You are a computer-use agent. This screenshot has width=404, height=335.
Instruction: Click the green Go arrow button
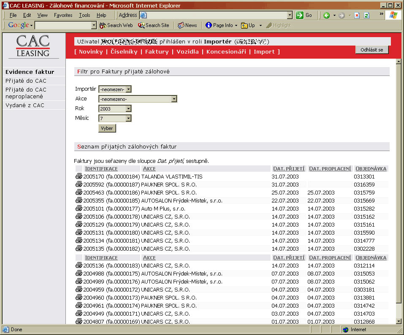(300, 15)
